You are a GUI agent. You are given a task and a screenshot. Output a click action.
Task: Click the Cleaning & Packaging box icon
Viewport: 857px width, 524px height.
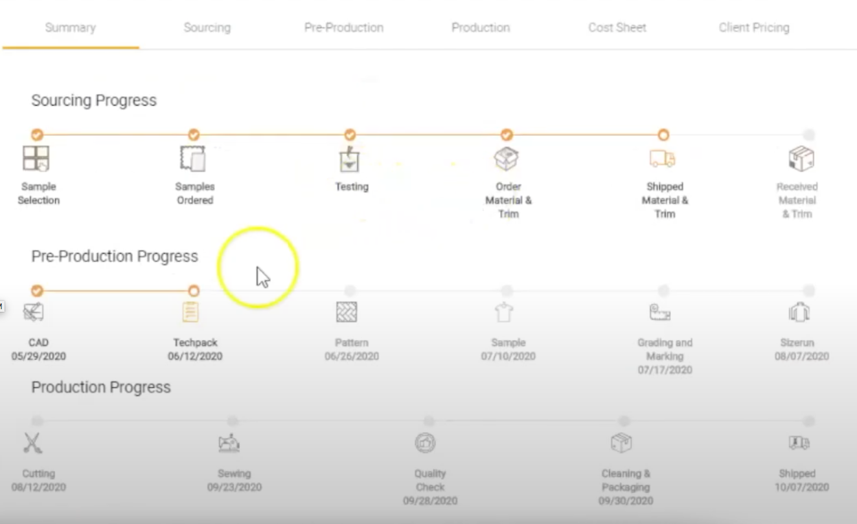pyautogui.click(x=621, y=443)
